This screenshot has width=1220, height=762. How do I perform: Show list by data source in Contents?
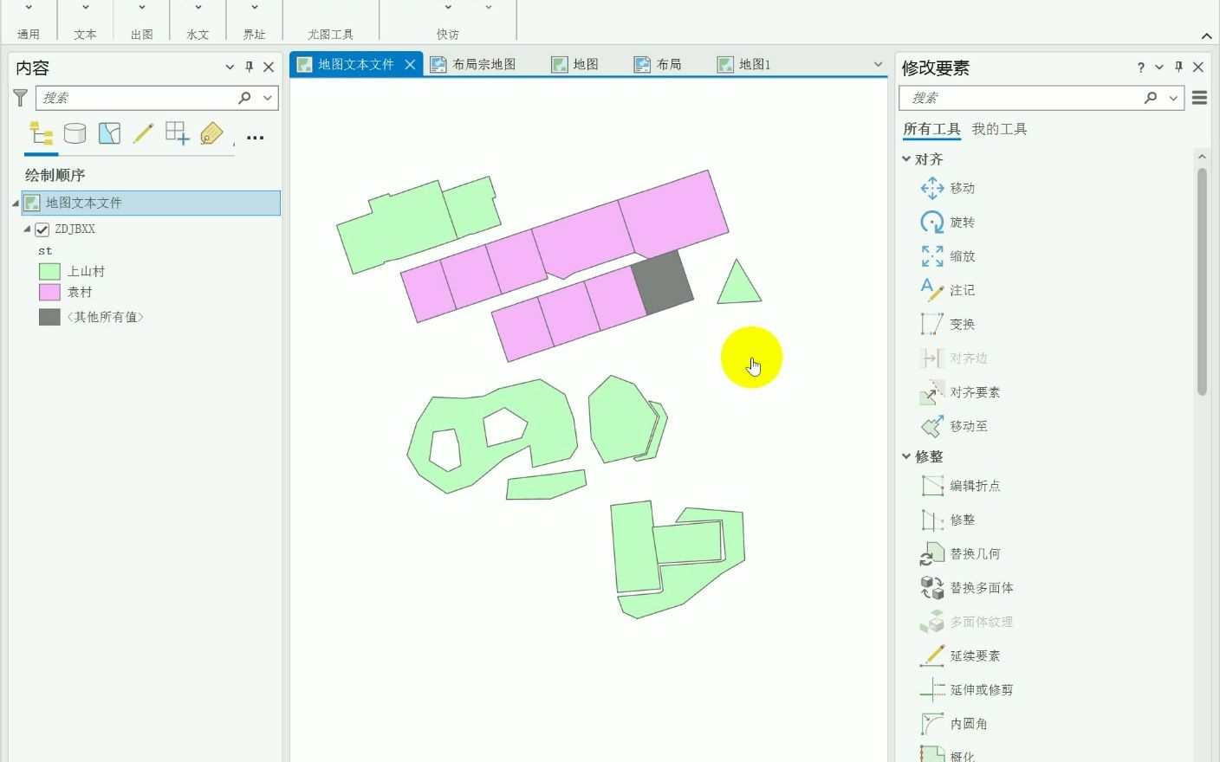click(75, 133)
